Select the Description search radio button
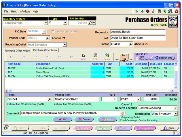The width and height of the screenshot is (182, 137). point(137,59)
